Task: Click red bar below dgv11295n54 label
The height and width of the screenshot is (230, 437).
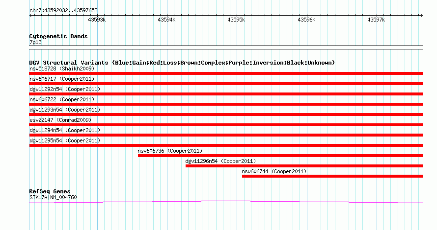Action: [226, 145]
